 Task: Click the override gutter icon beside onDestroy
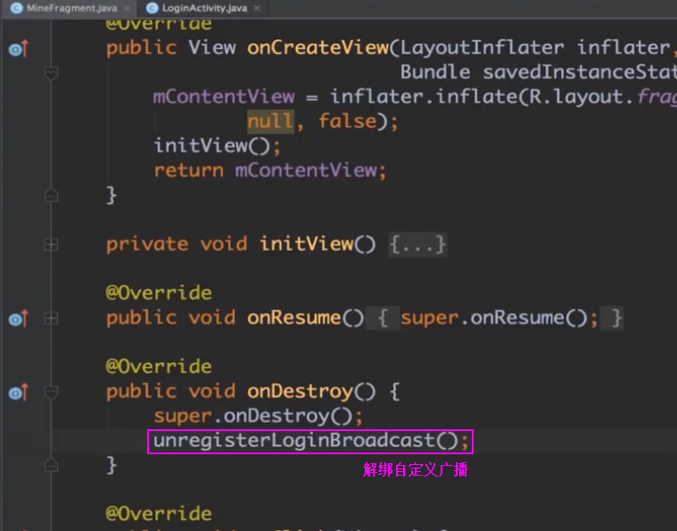click(18, 393)
